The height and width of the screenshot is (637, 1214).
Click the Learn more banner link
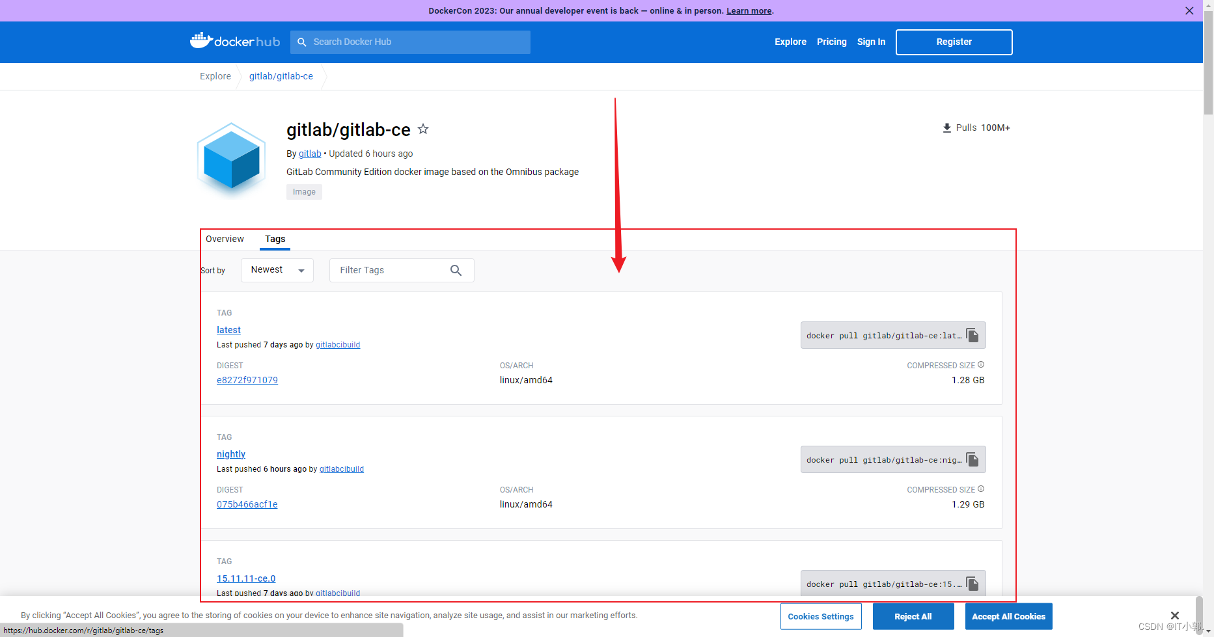click(x=749, y=11)
